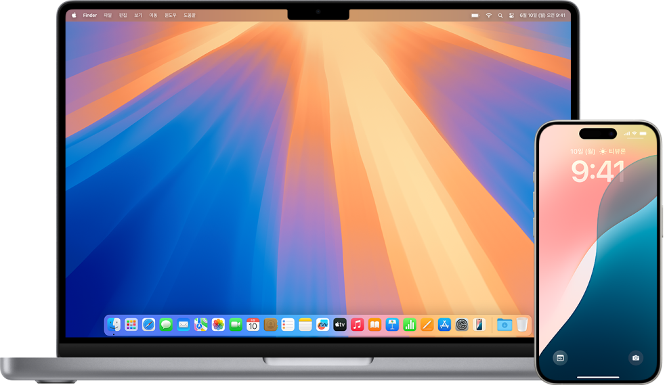Open the 편집 menu
Screen dimensions: 665x385
coord(123,16)
